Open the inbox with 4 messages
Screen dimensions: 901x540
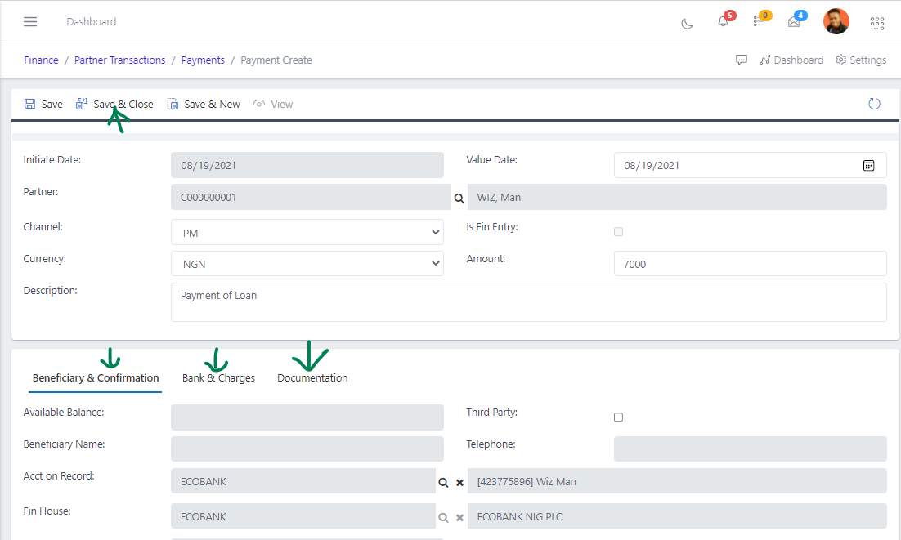coord(794,21)
